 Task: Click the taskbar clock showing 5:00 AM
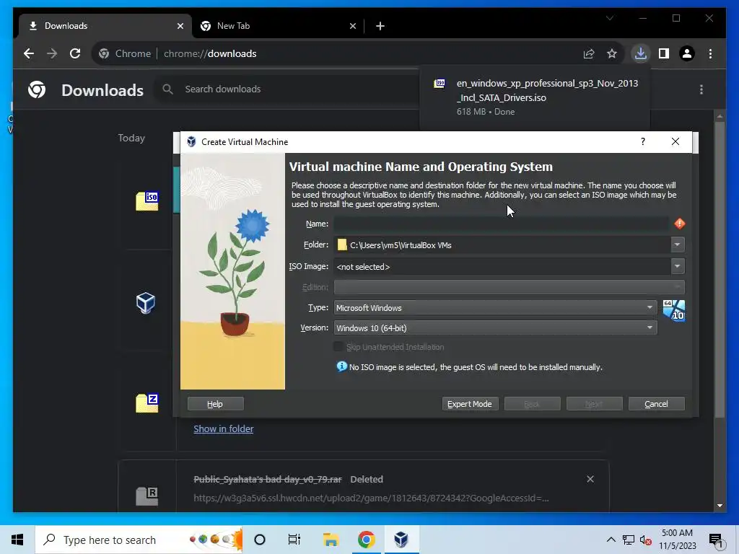click(x=677, y=540)
